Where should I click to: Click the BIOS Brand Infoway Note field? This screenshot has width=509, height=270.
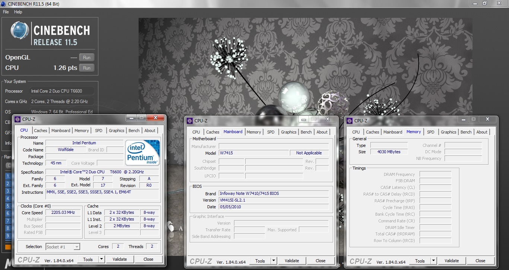coord(274,194)
